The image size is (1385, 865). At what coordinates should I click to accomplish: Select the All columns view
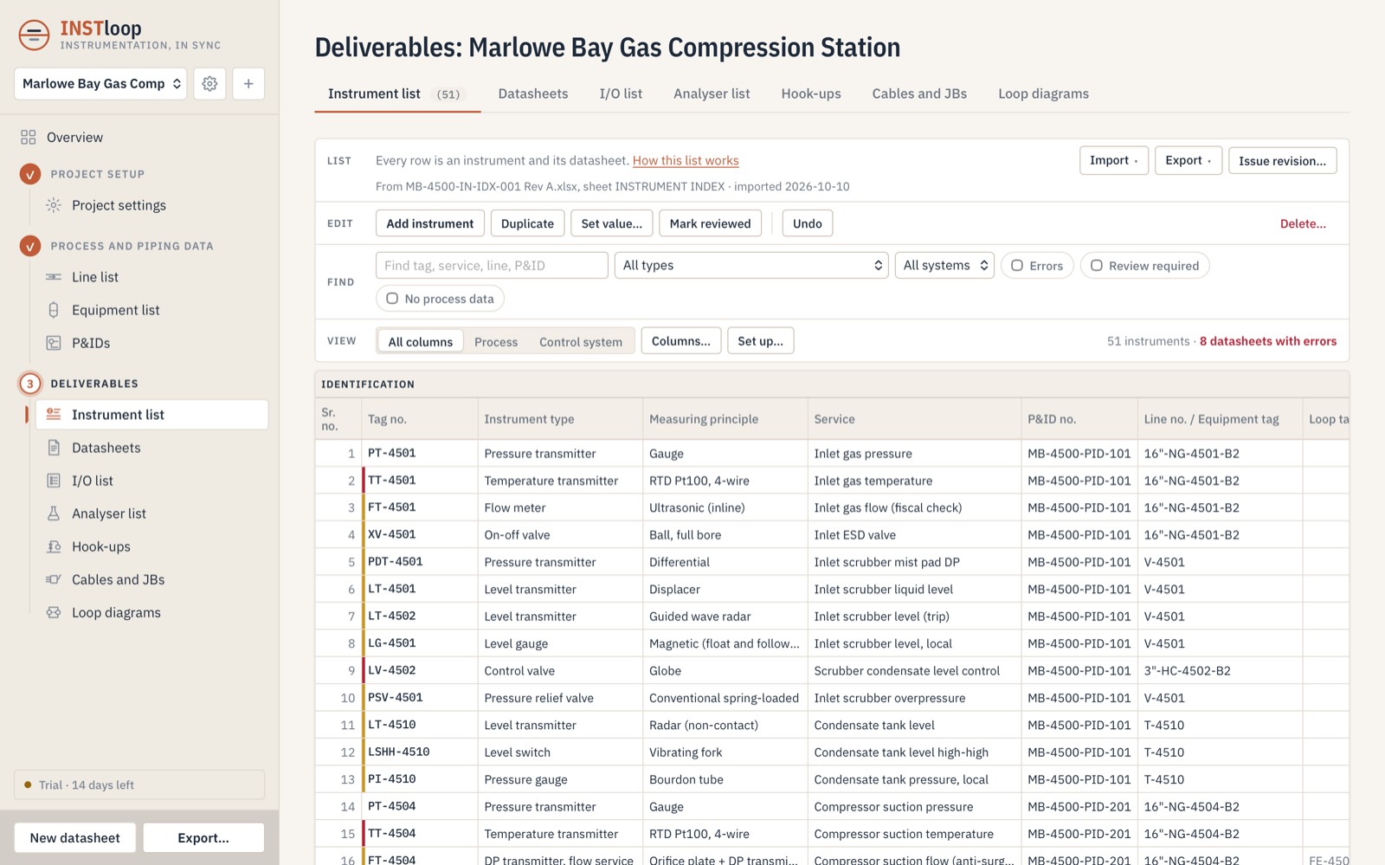(421, 341)
